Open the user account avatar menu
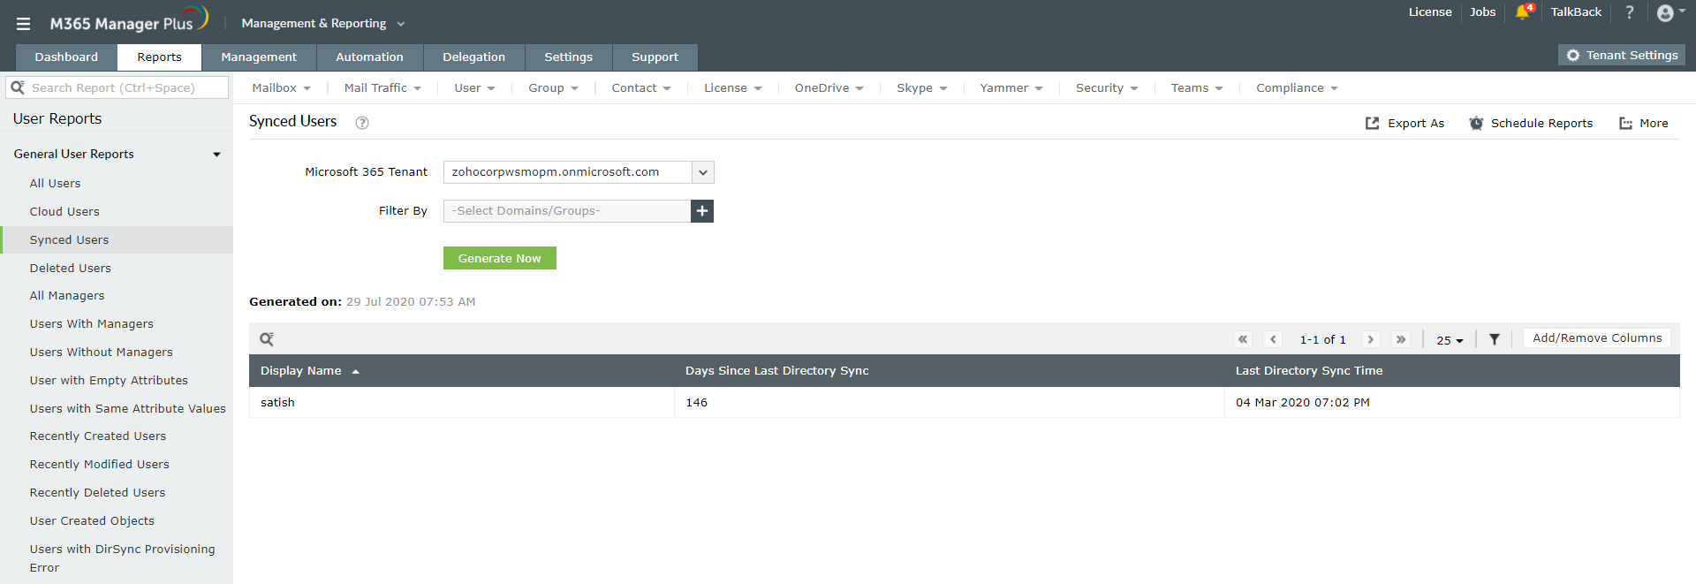This screenshot has height=584, width=1696. 1665,12
